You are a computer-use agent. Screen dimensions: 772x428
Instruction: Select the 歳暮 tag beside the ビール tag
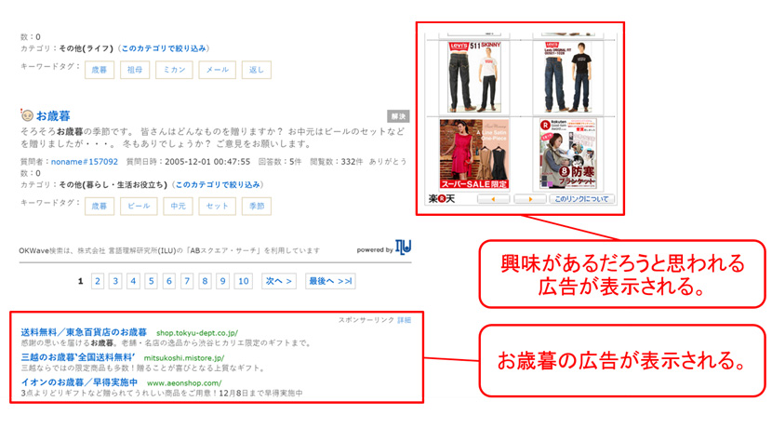(100, 206)
